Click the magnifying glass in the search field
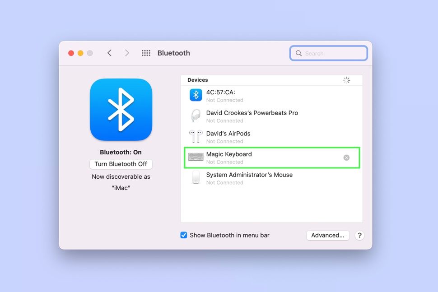The image size is (438, 292). pos(298,53)
